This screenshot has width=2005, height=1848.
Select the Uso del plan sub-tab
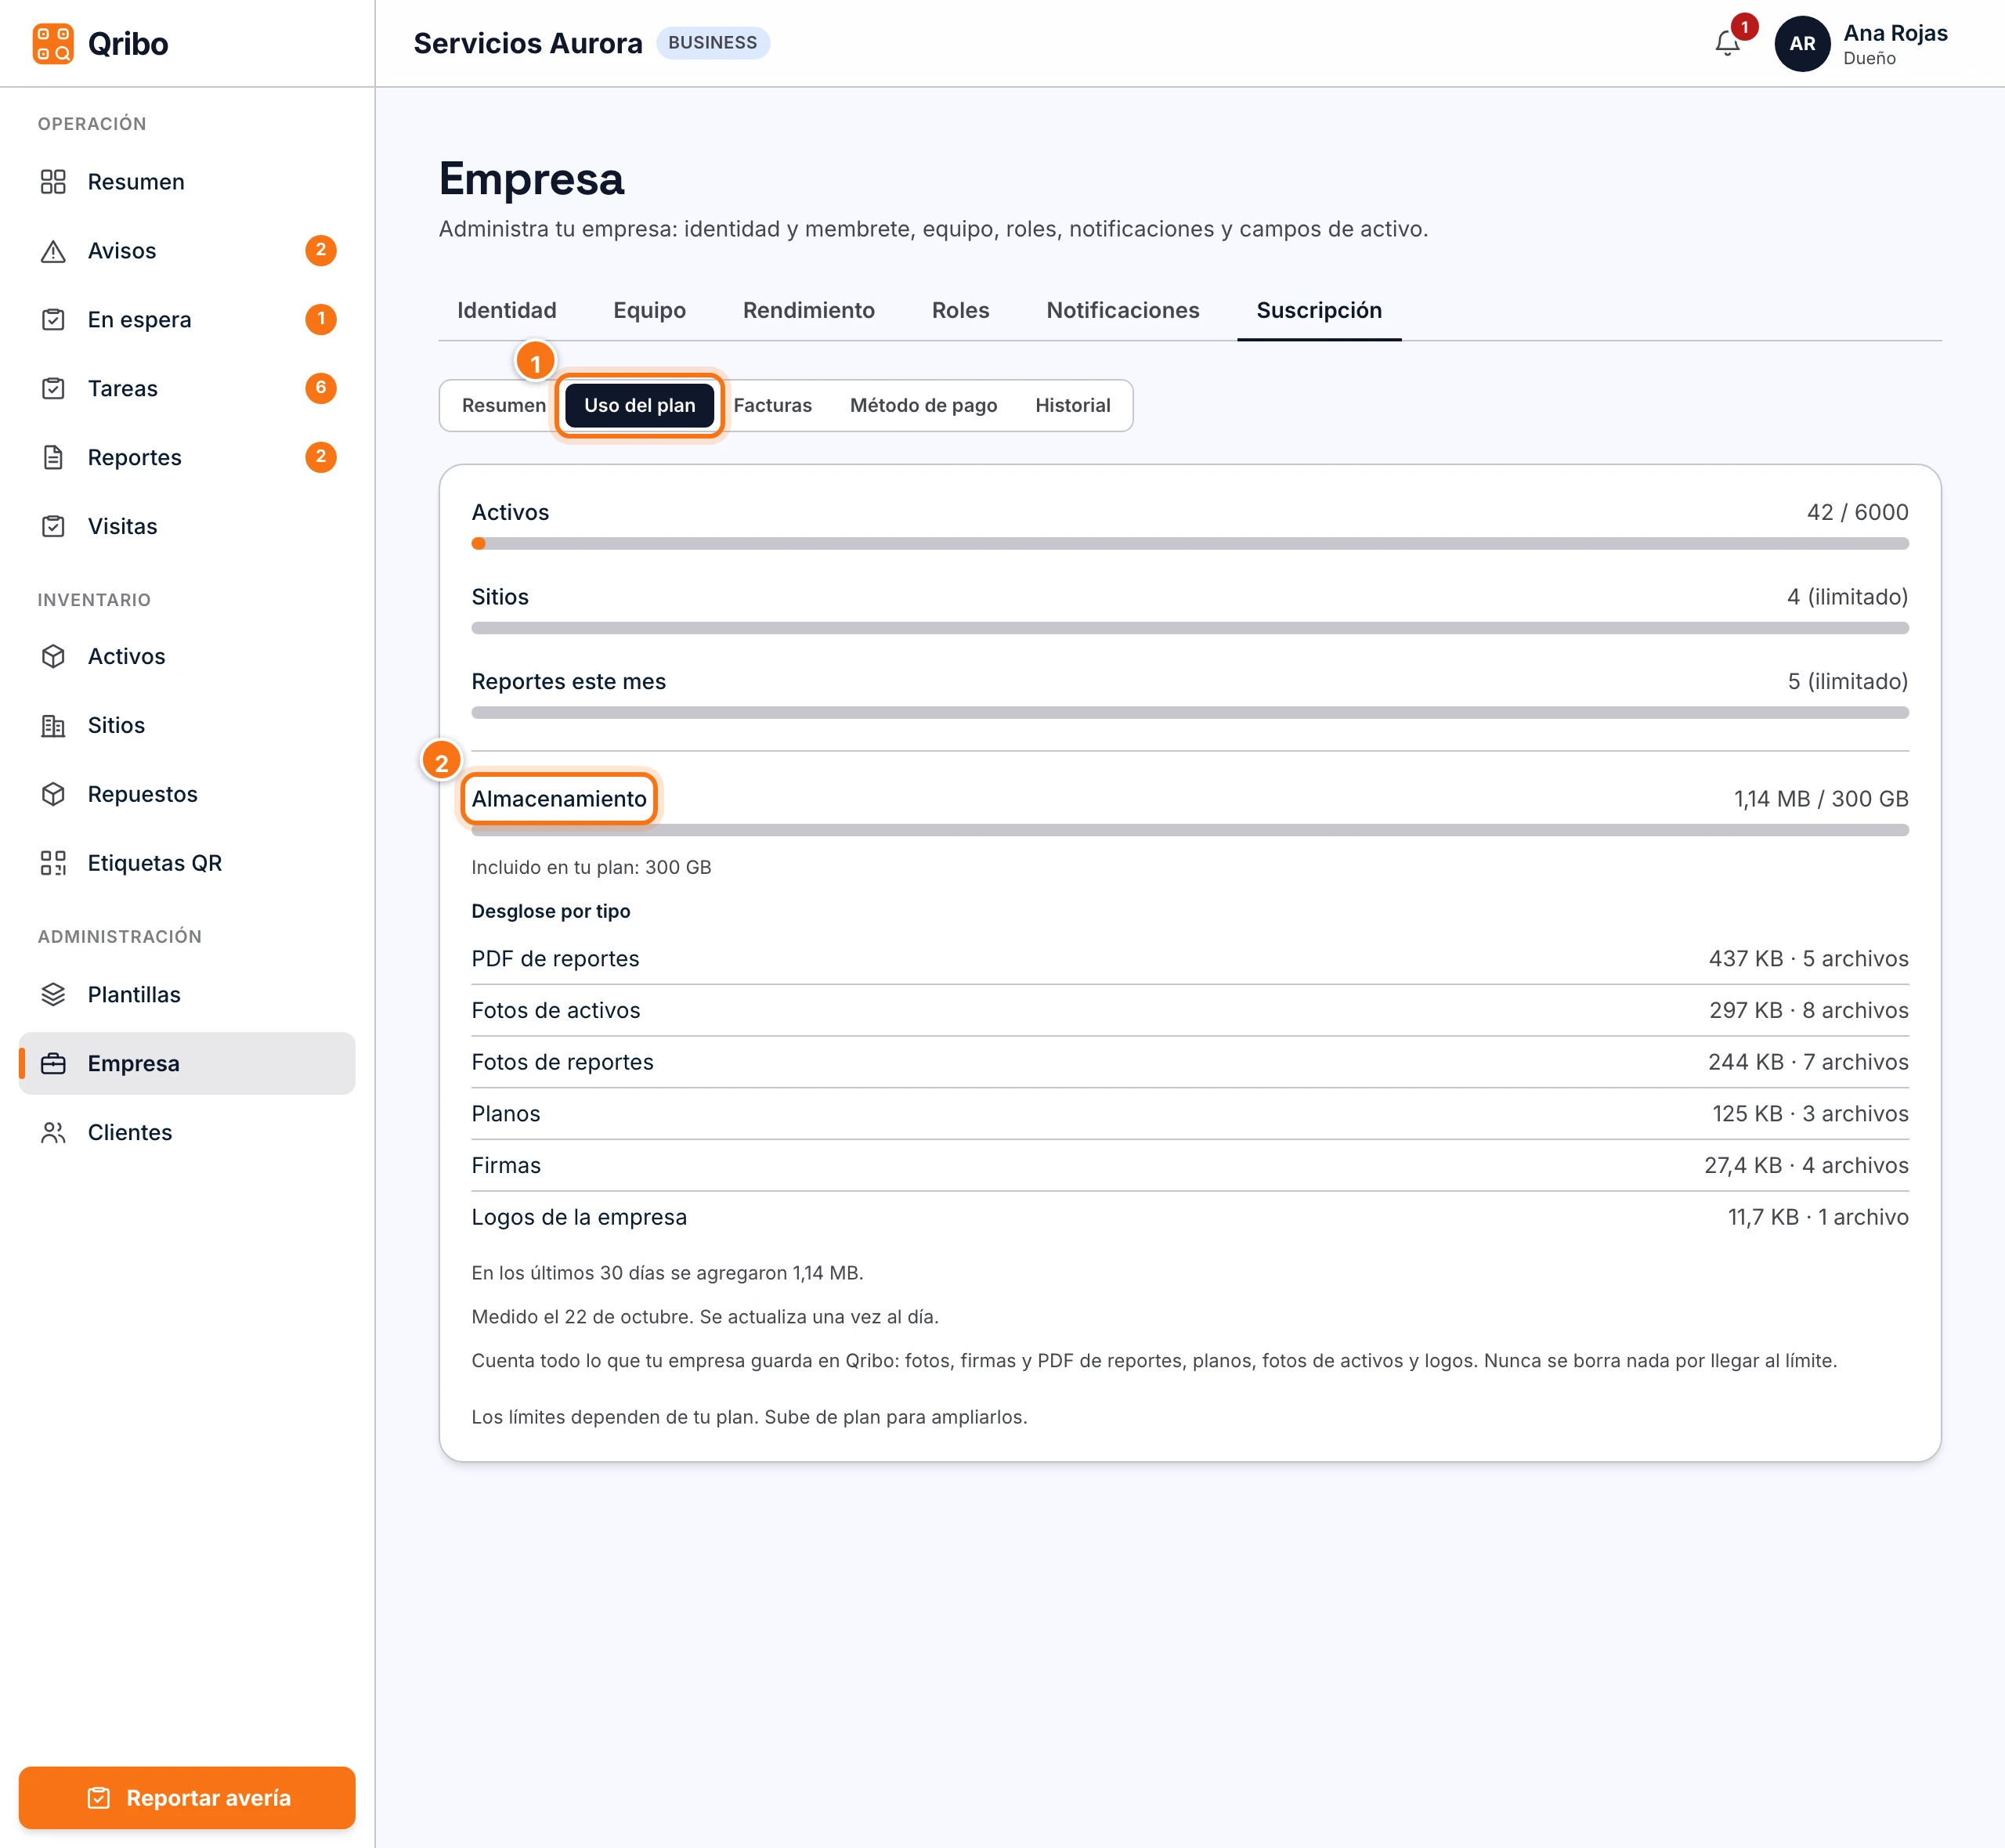tap(640, 406)
